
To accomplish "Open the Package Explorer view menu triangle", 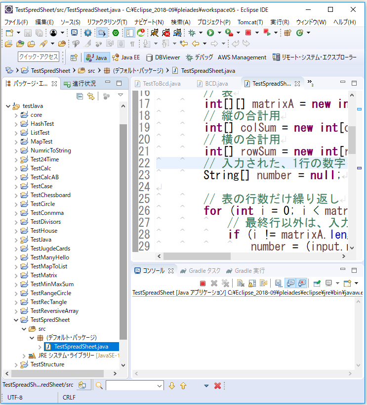I will coord(121,95).
